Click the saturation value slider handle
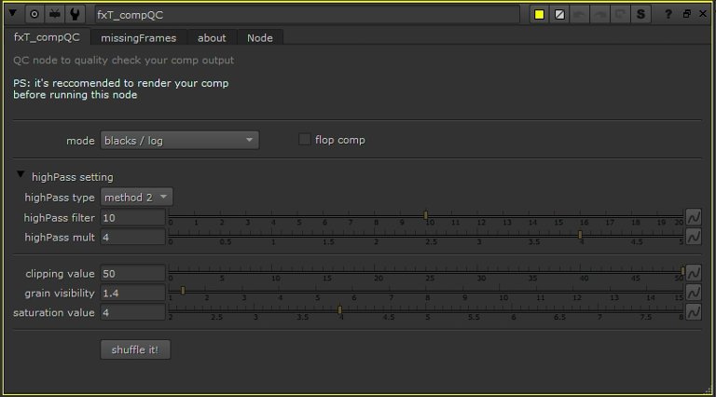Screen dimensions: 716x397 coord(340,309)
